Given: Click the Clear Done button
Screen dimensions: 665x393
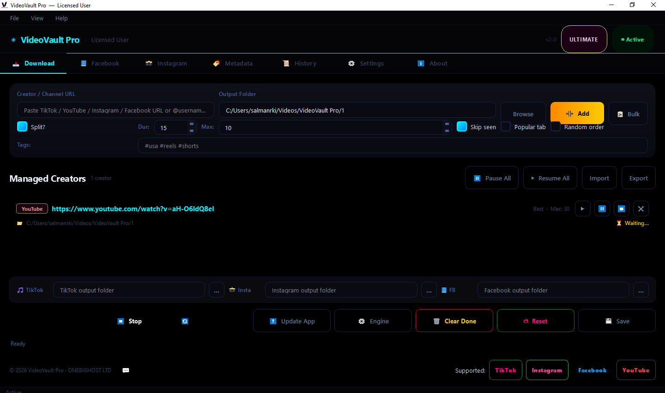Looking at the screenshot, I should click(454, 321).
